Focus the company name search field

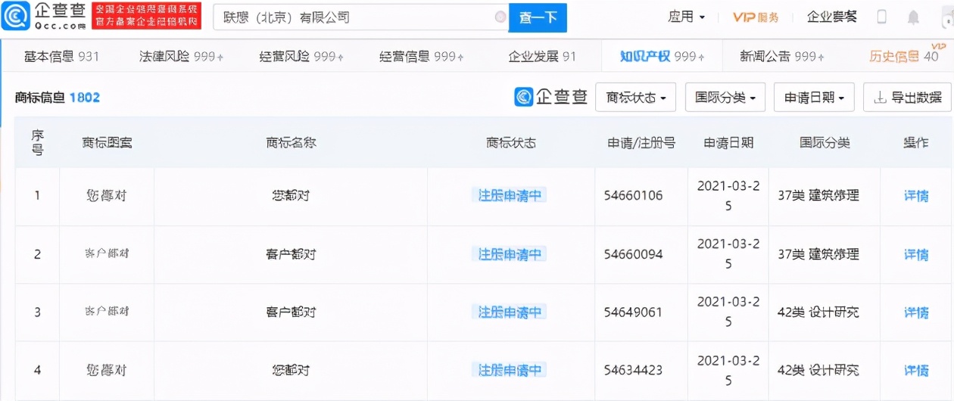click(x=352, y=17)
